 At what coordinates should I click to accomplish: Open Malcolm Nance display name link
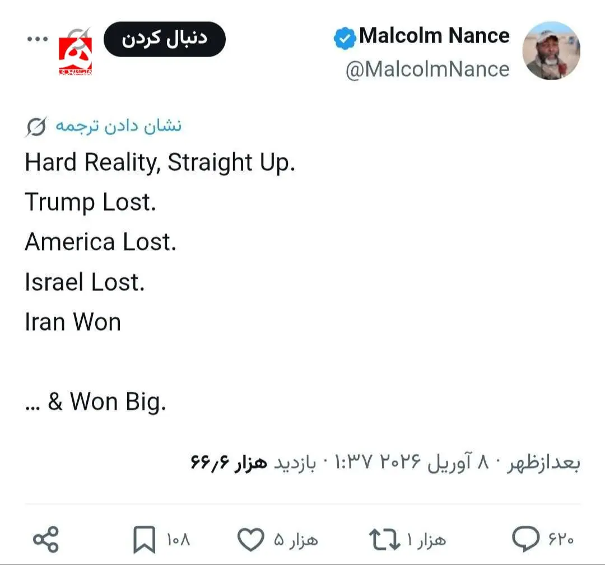click(434, 36)
